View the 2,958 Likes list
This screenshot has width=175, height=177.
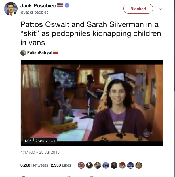click(x=61, y=165)
